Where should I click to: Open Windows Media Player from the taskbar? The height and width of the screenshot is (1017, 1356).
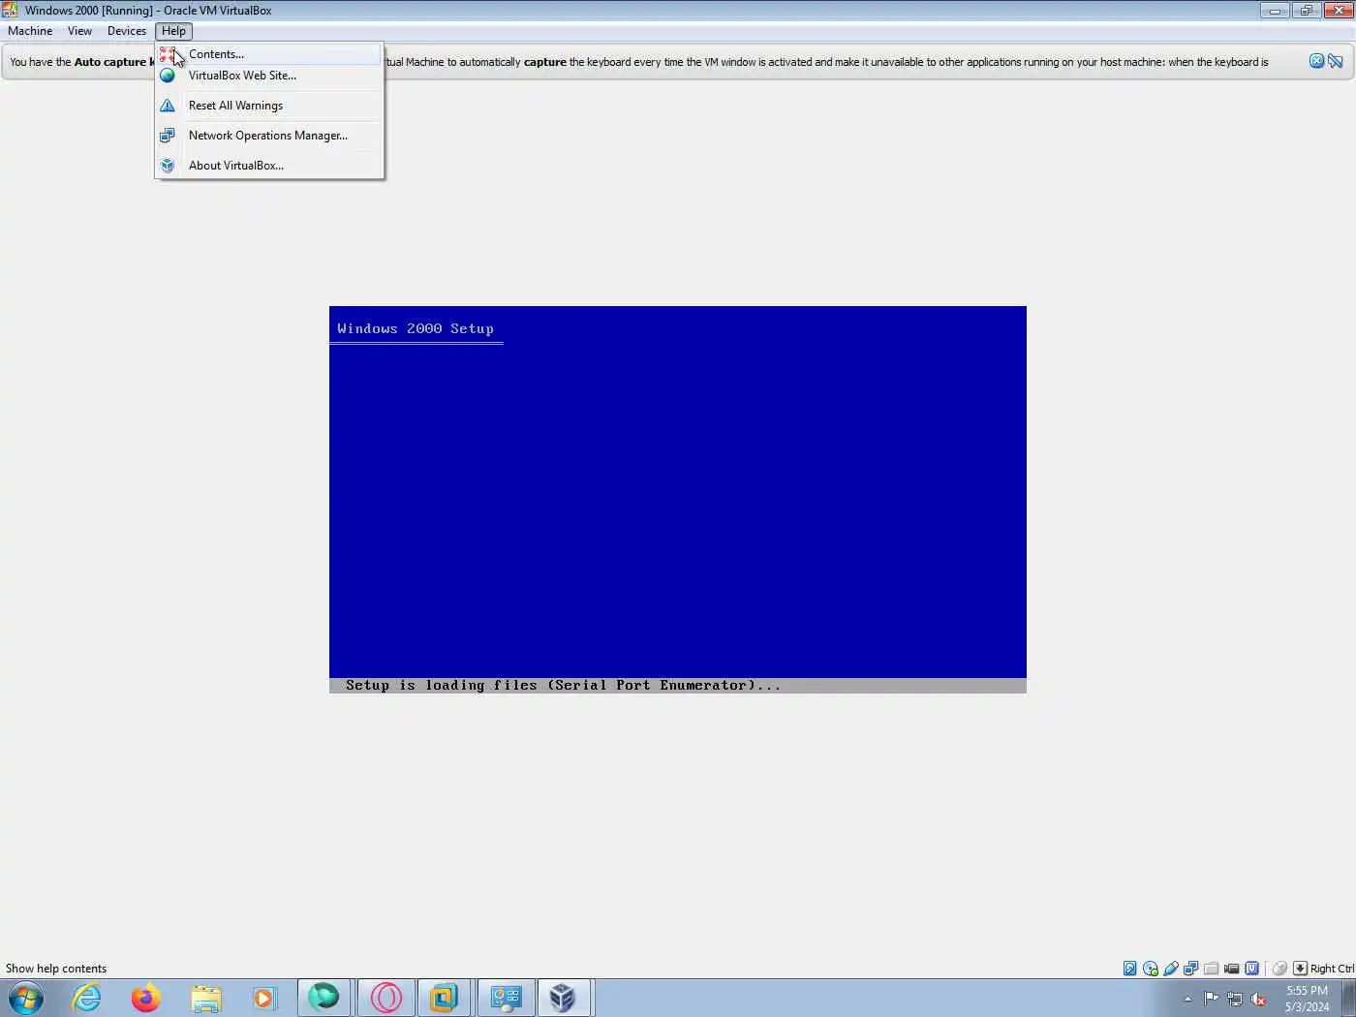[x=264, y=998]
